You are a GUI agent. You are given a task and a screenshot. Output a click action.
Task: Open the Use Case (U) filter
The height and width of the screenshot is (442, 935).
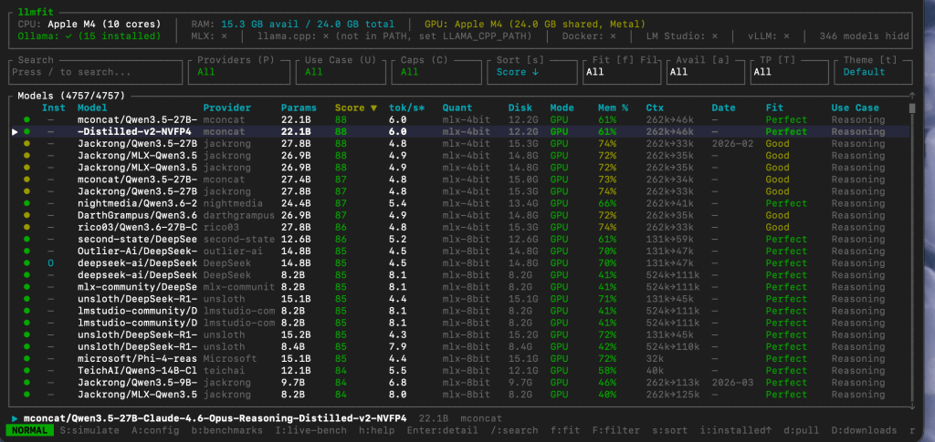pos(341,72)
